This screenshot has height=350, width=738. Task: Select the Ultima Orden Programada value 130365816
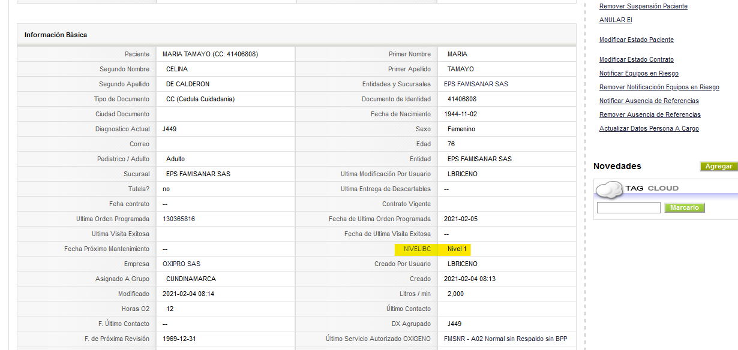click(x=179, y=219)
